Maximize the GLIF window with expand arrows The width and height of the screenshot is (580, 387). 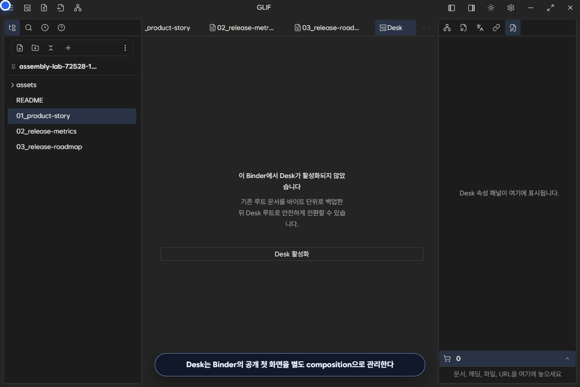551,8
